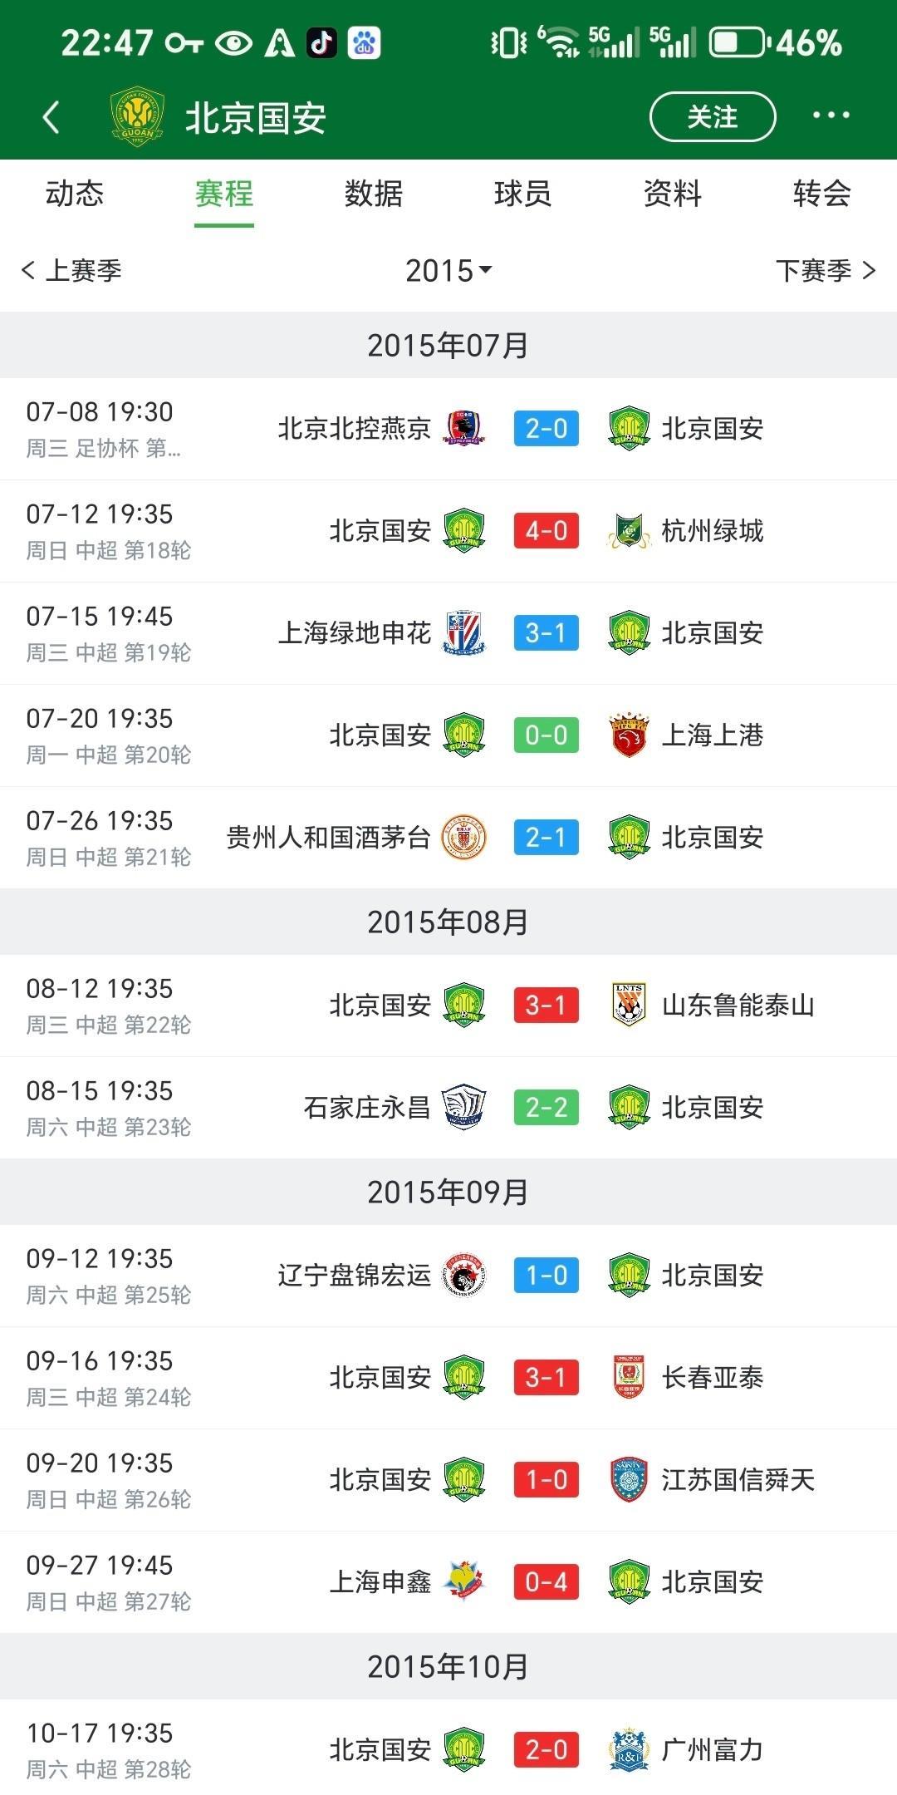897x1795 pixels.
Task: Open the 转会 transfers tab
Action: [x=821, y=194]
